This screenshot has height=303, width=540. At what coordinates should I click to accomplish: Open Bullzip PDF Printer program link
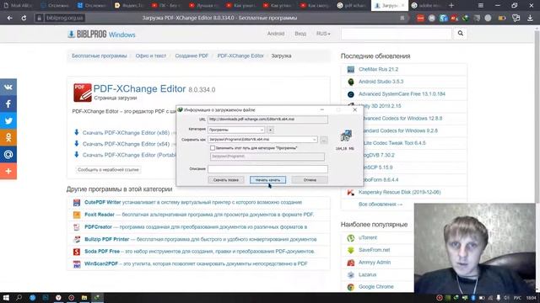coord(107,239)
